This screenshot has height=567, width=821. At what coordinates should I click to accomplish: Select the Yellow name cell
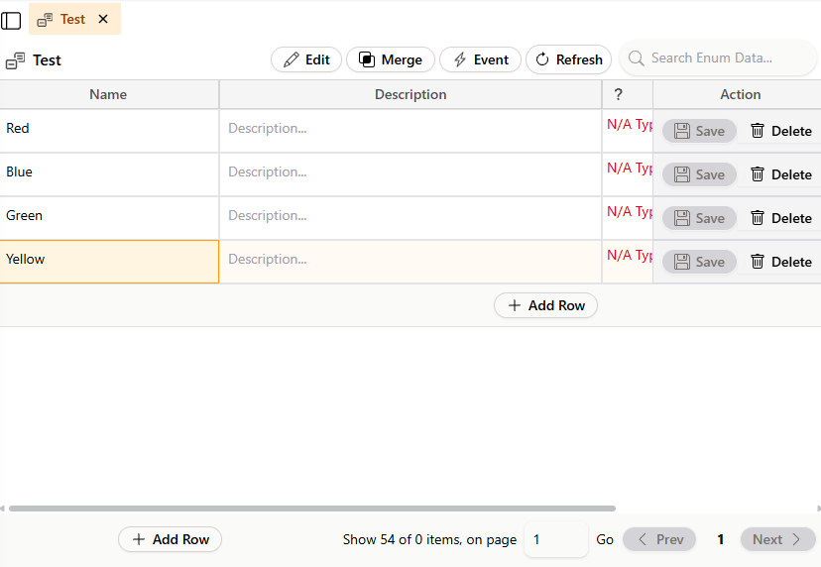tap(109, 262)
